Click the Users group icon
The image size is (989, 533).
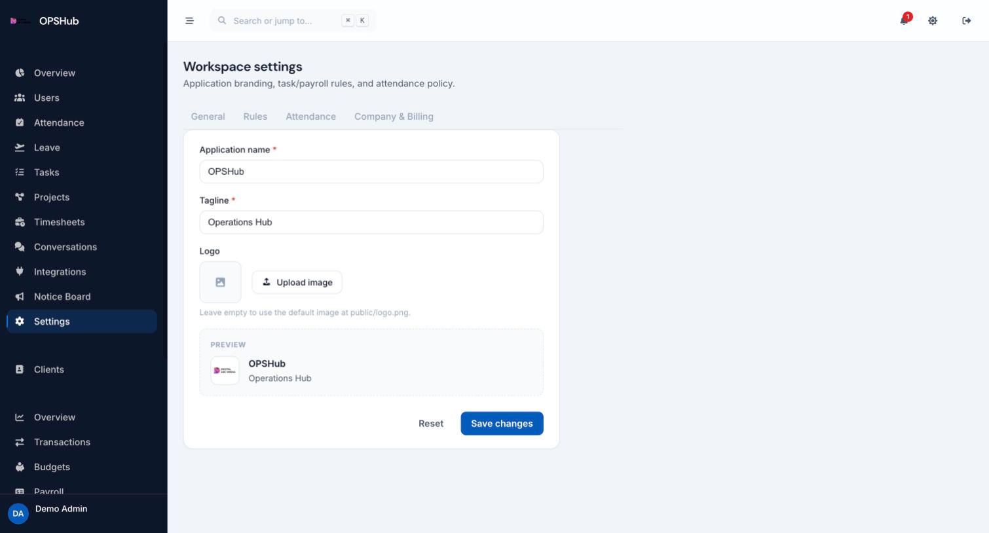point(20,98)
